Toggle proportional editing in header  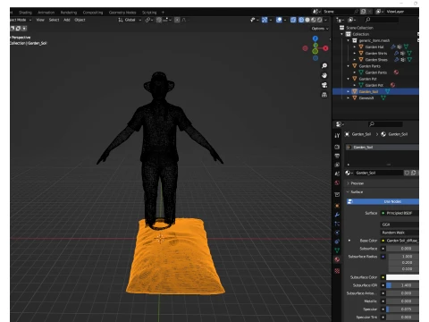click(177, 20)
